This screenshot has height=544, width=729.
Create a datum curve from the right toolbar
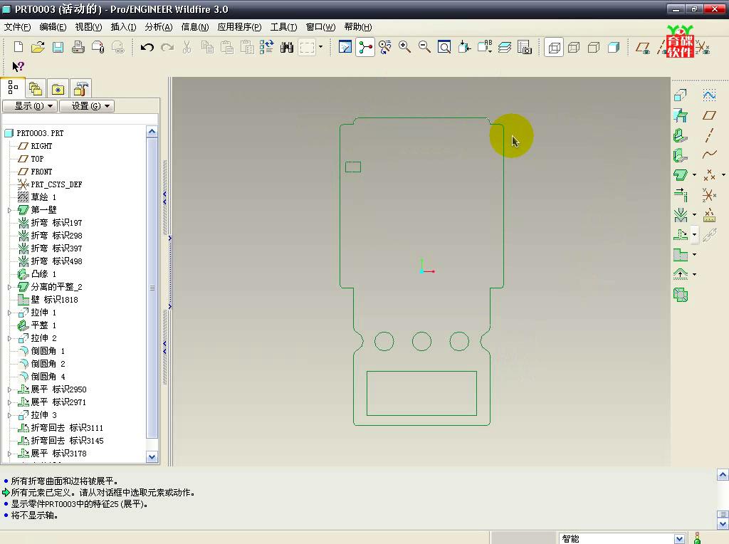click(x=709, y=155)
